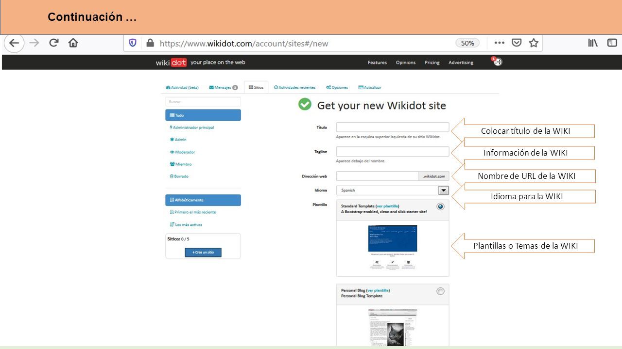Filter by Administrador principal
Screen dimensions: 622x349
click(x=192, y=127)
